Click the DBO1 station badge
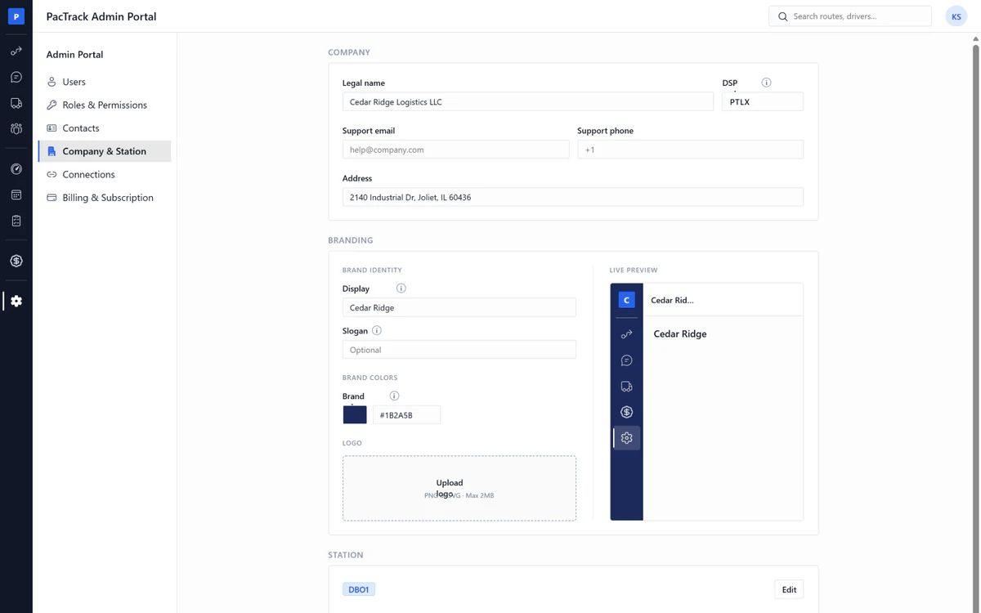This screenshot has width=981, height=613. coord(359,589)
